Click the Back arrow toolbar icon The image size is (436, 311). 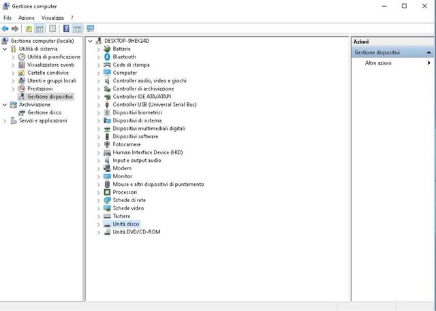(x=5, y=29)
